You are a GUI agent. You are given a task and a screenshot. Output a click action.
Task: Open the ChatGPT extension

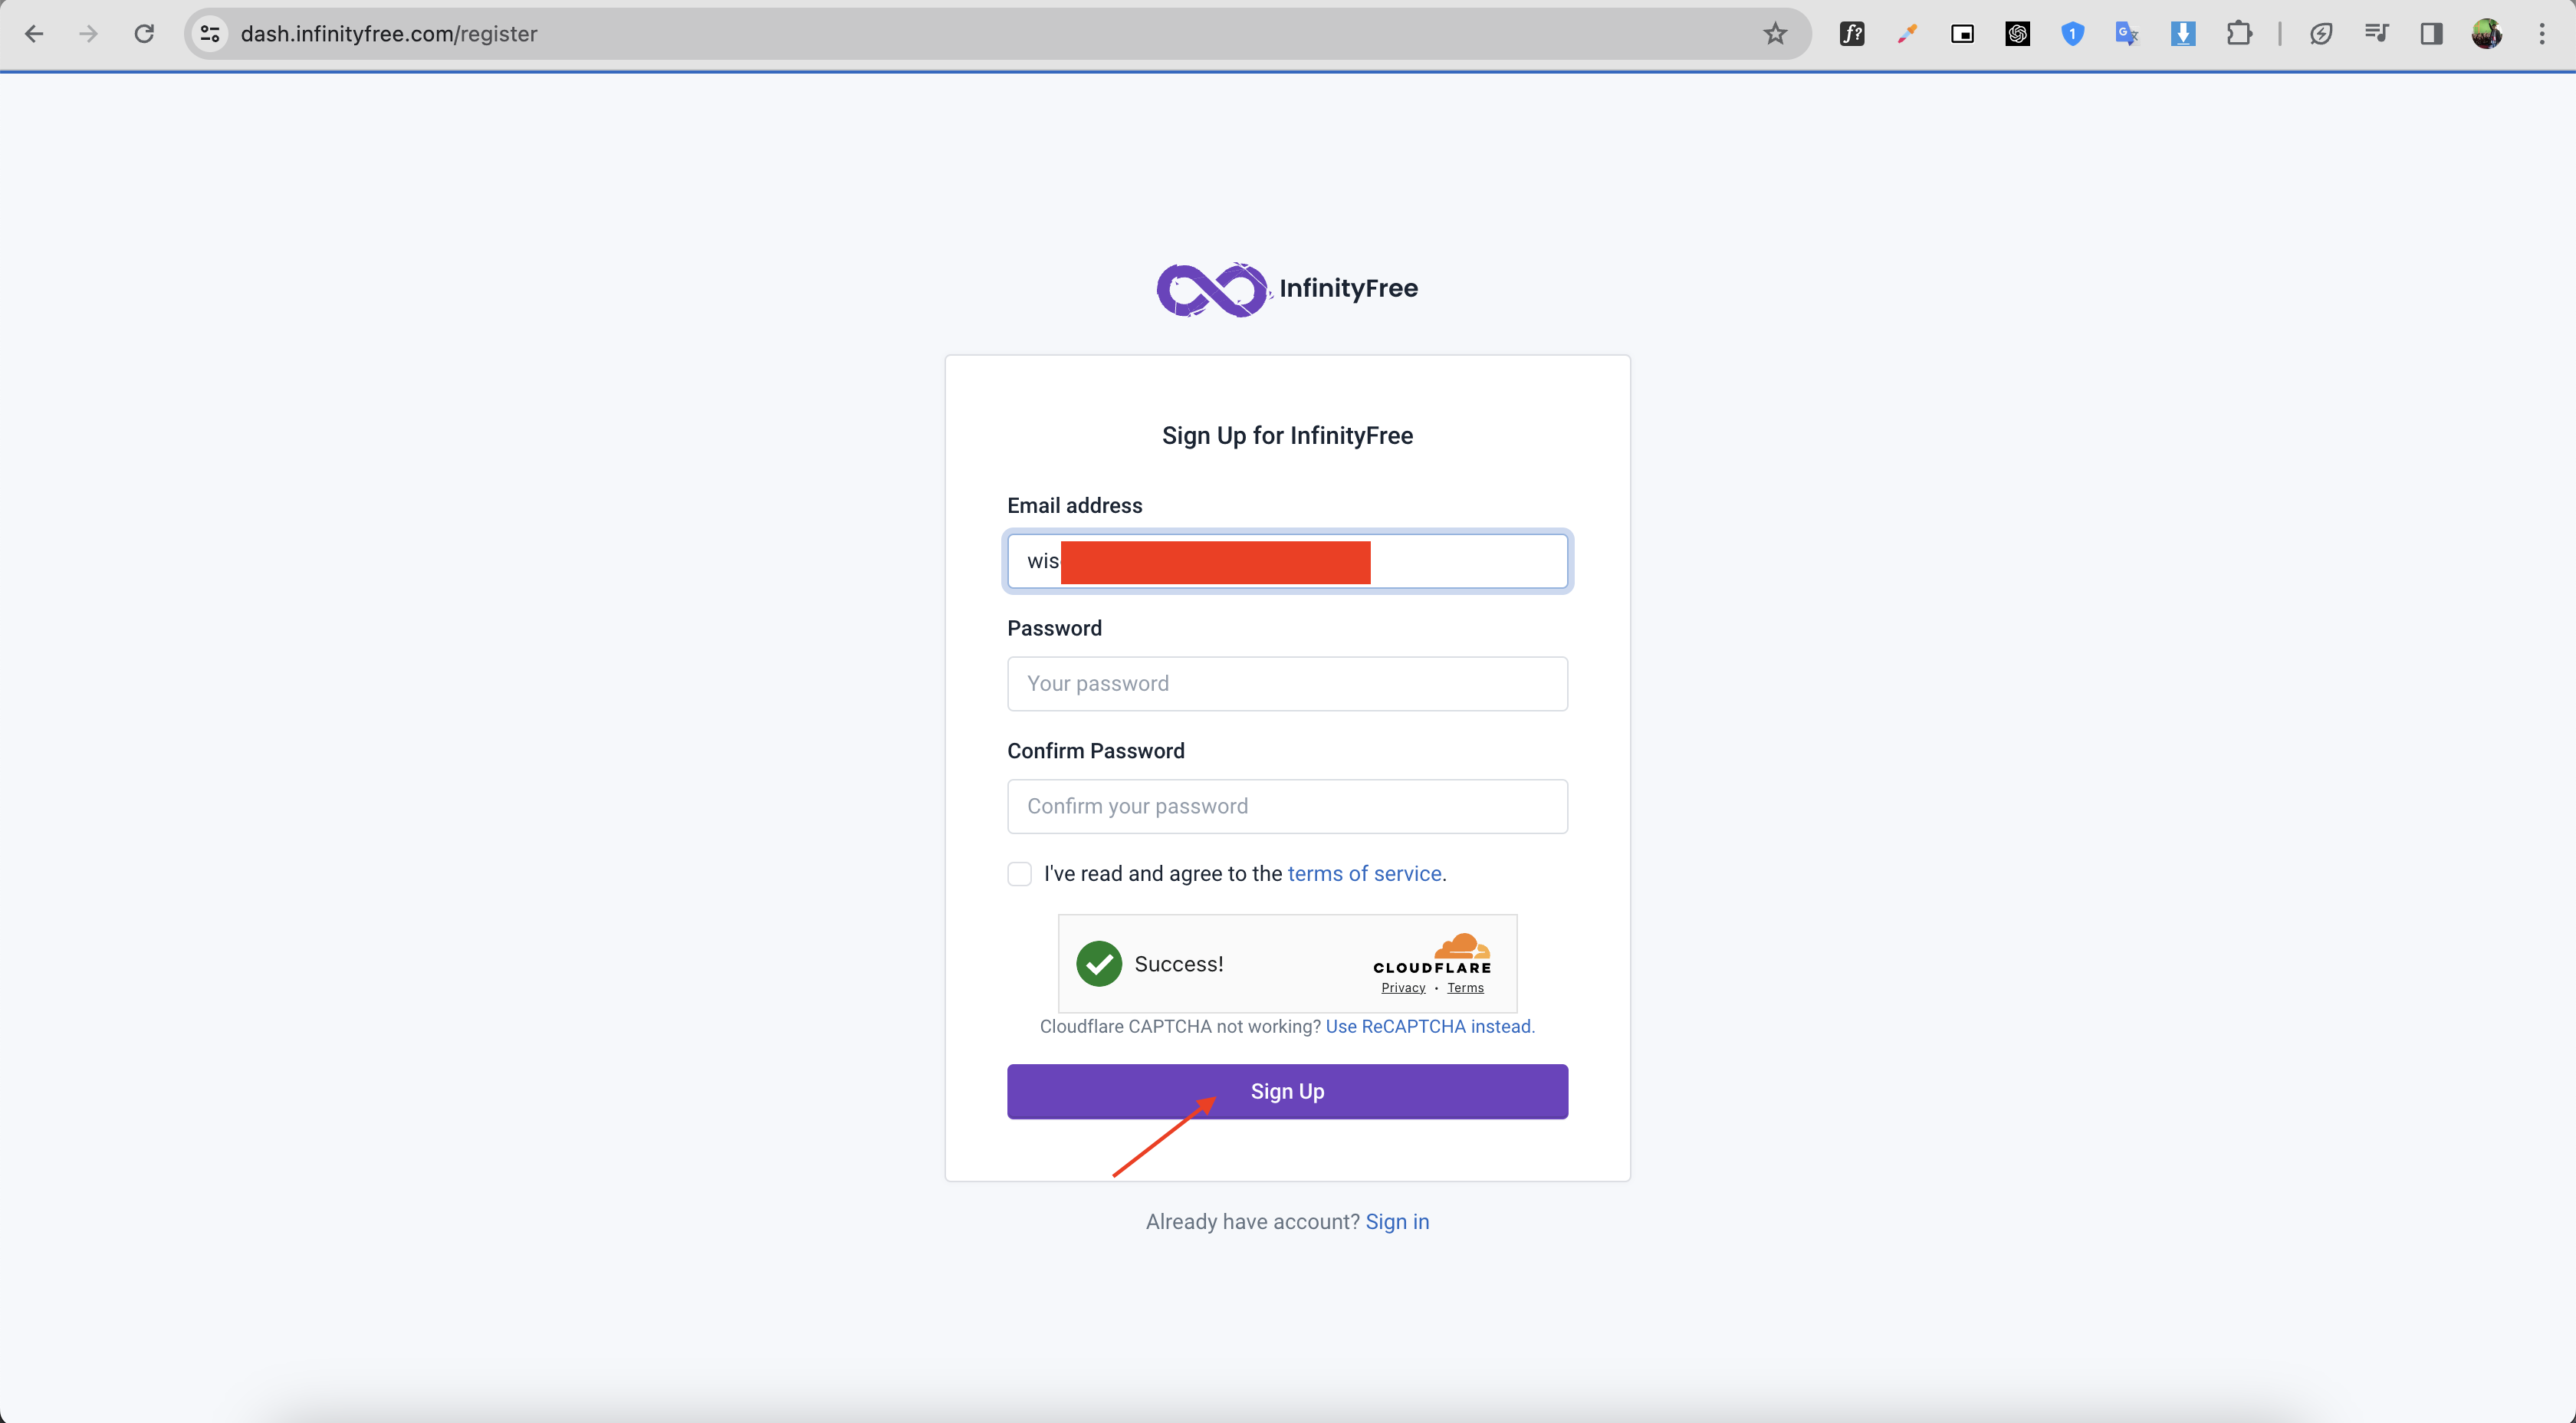[2017, 34]
